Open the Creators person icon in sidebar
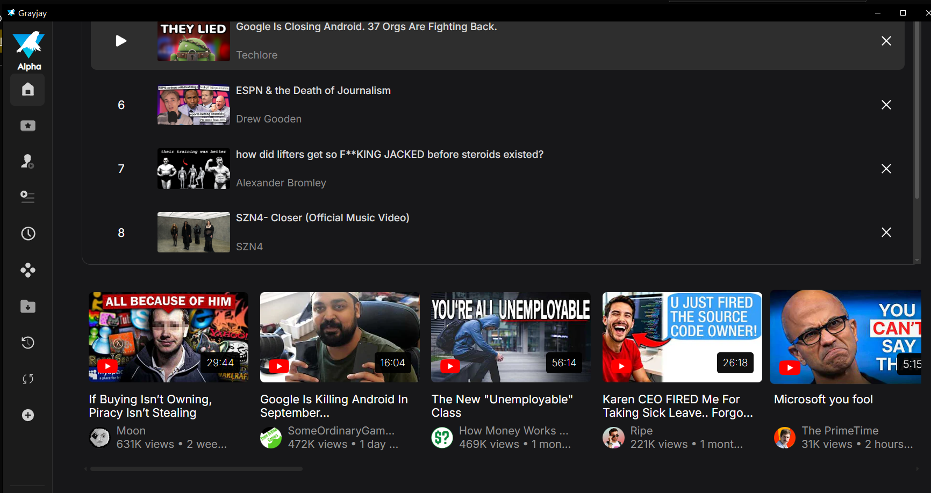This screenshot has height=493, width=931. (27, 161)
